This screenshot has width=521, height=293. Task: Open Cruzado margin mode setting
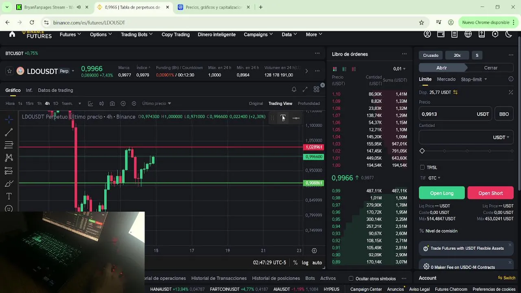point(431,55)
